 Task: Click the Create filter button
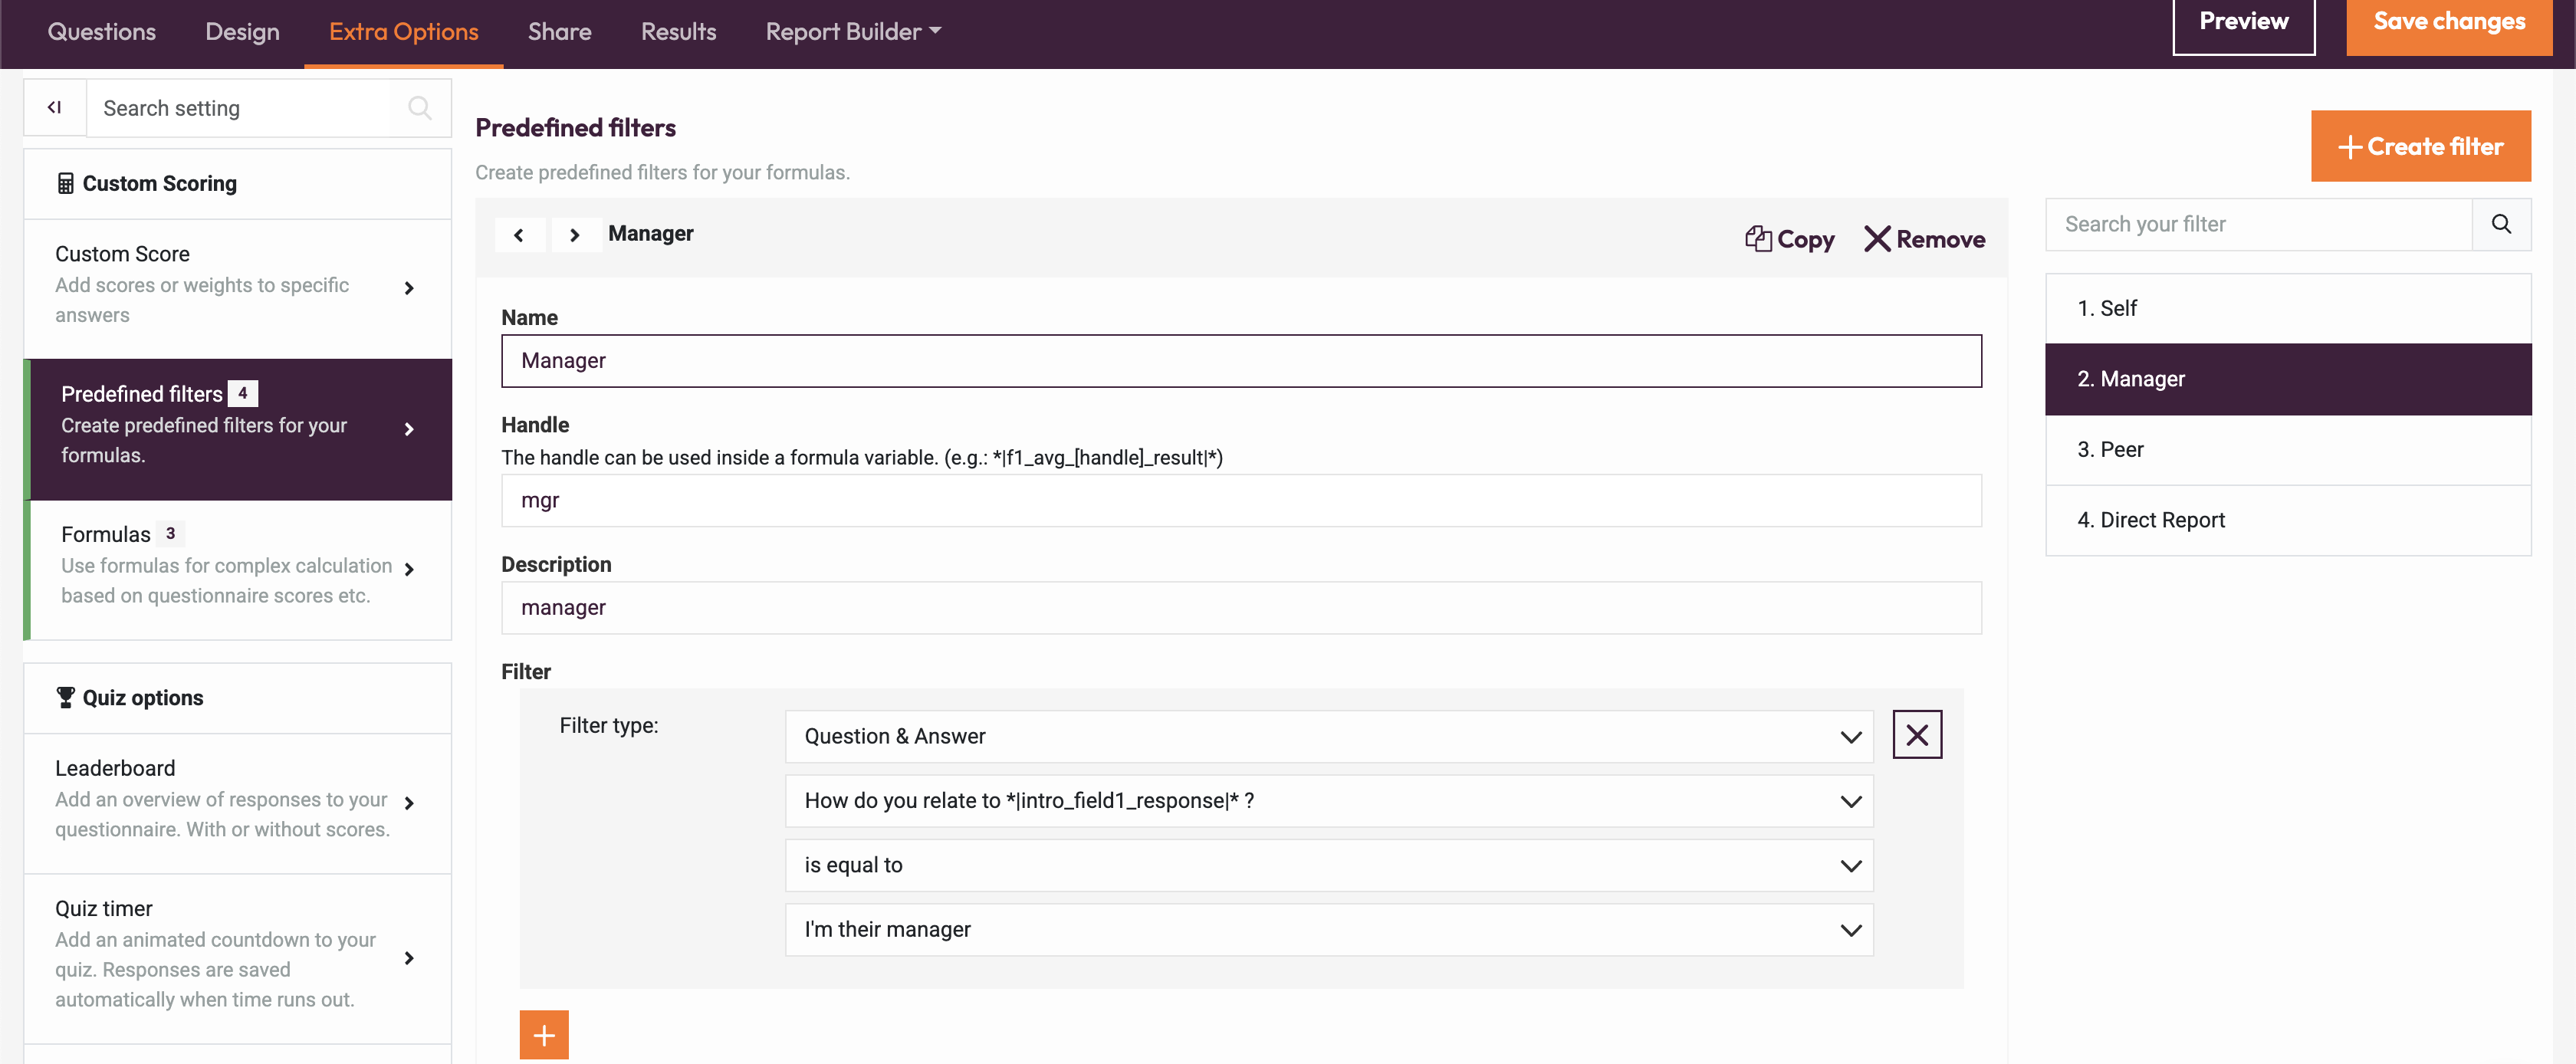(2420, 146)
